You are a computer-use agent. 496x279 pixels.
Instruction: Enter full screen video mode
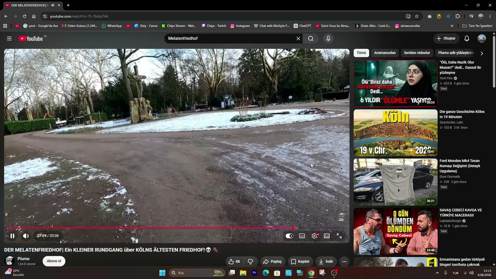[x=339, y=236]
